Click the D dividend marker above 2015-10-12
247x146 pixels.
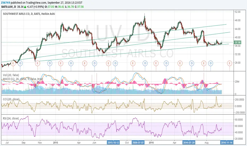click(x=115, y=63)
